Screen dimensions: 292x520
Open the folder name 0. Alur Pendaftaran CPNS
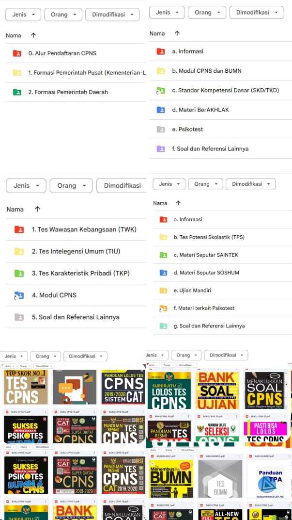tap(62, 53)
